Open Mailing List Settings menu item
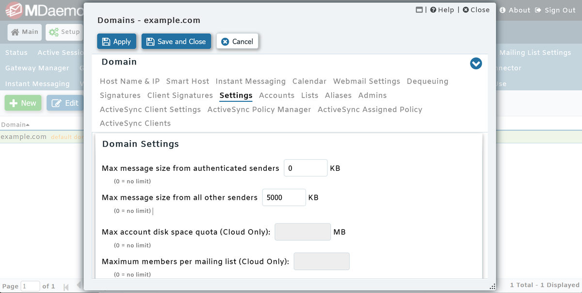Image resolution: width=582 pixels, height=293 pixels. (535, 52)
